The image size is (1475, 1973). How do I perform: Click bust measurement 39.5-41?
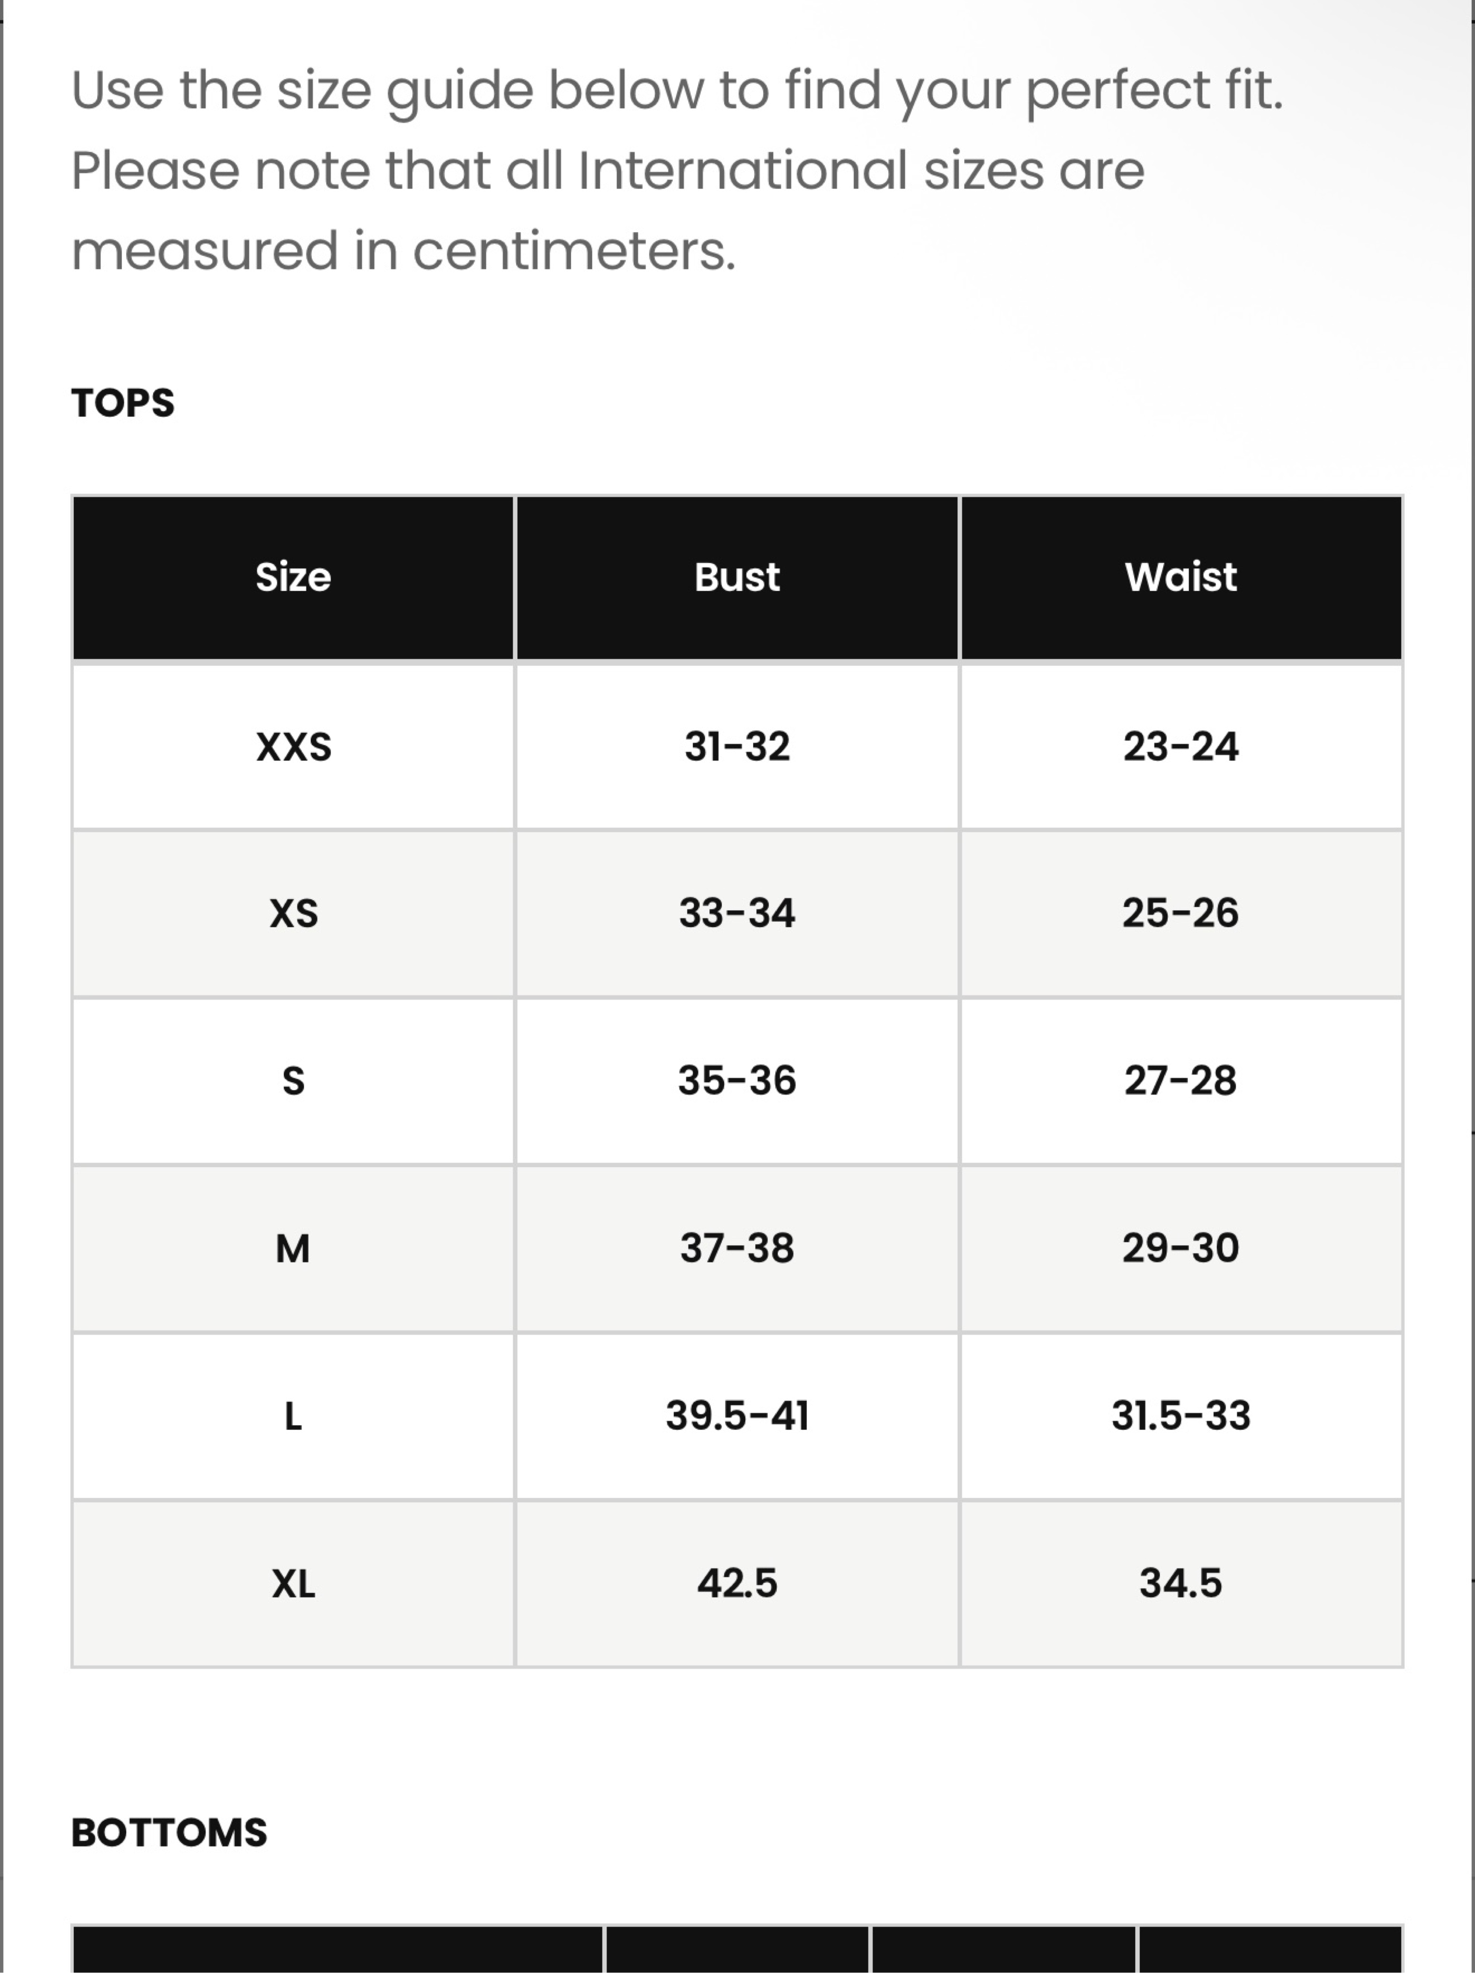pos(737,1416)
